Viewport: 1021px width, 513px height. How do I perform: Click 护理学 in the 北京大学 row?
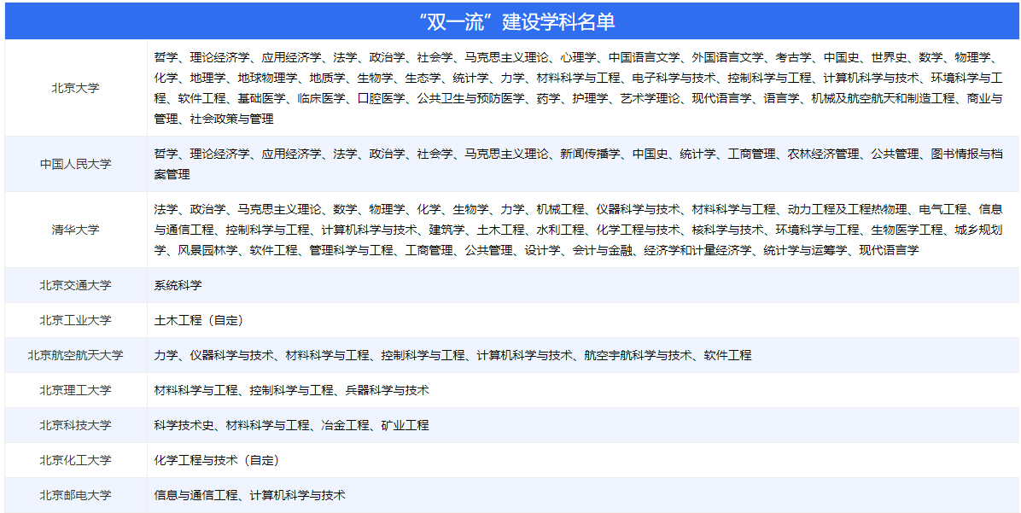pyautogui.click(x=592, y=99)
